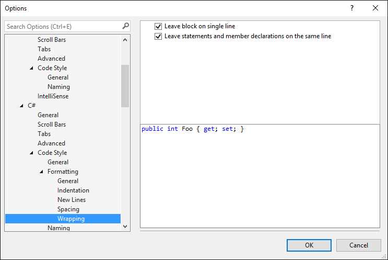388x260 pixels.
Task: Select New Lines under Formatting
Action: click(x=72, y=200)
